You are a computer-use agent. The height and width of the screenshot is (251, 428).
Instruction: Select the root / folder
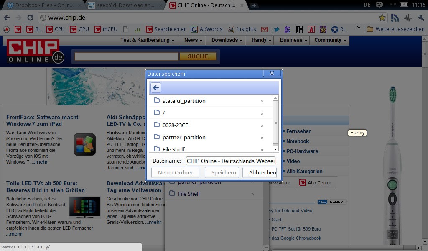[x=211, y=113]
